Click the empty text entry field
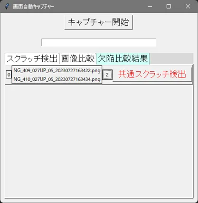The image size is (198, 203). point(99,42)
